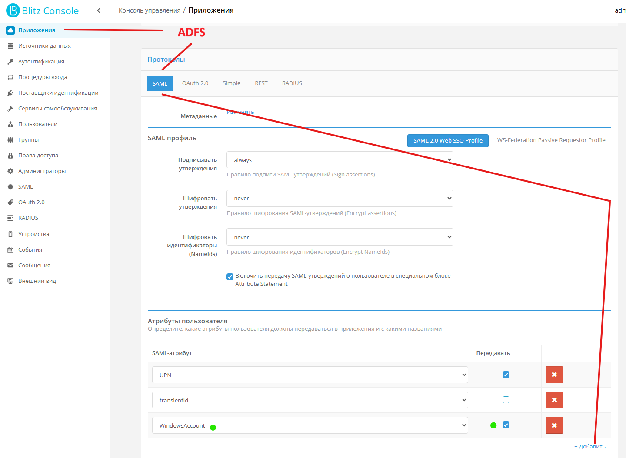Switch to the Simple protocol tab
Screen dimensions: 626x458
tap(232, 83)
